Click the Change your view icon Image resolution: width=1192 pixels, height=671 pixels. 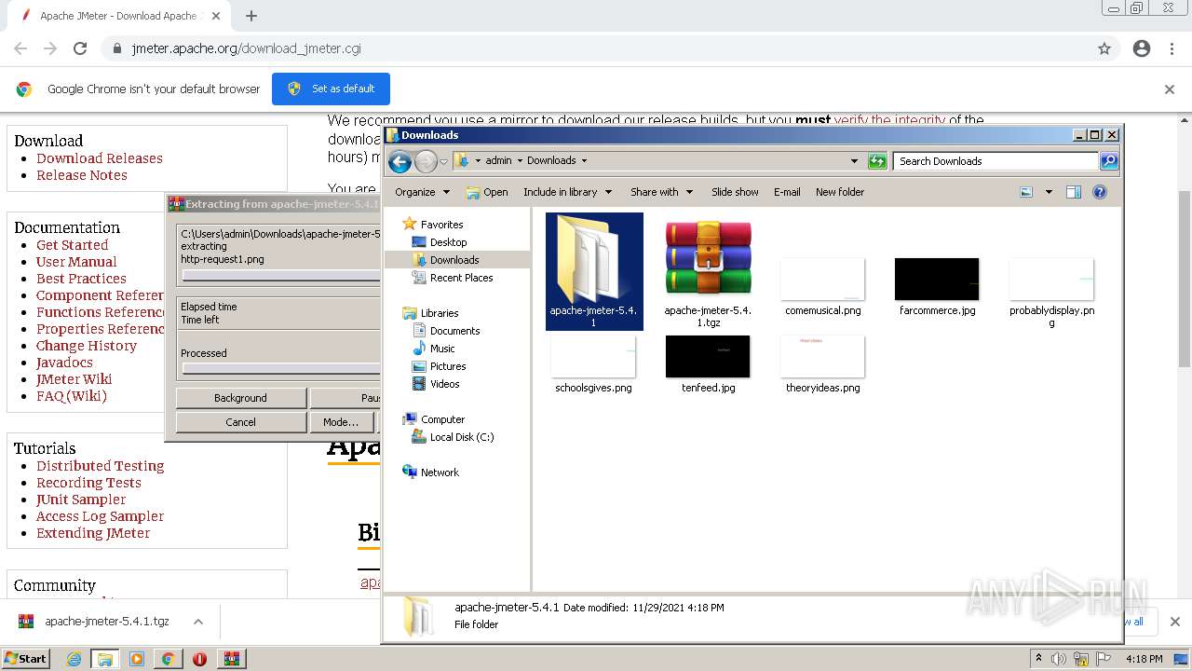click(x=1026, y=192)
